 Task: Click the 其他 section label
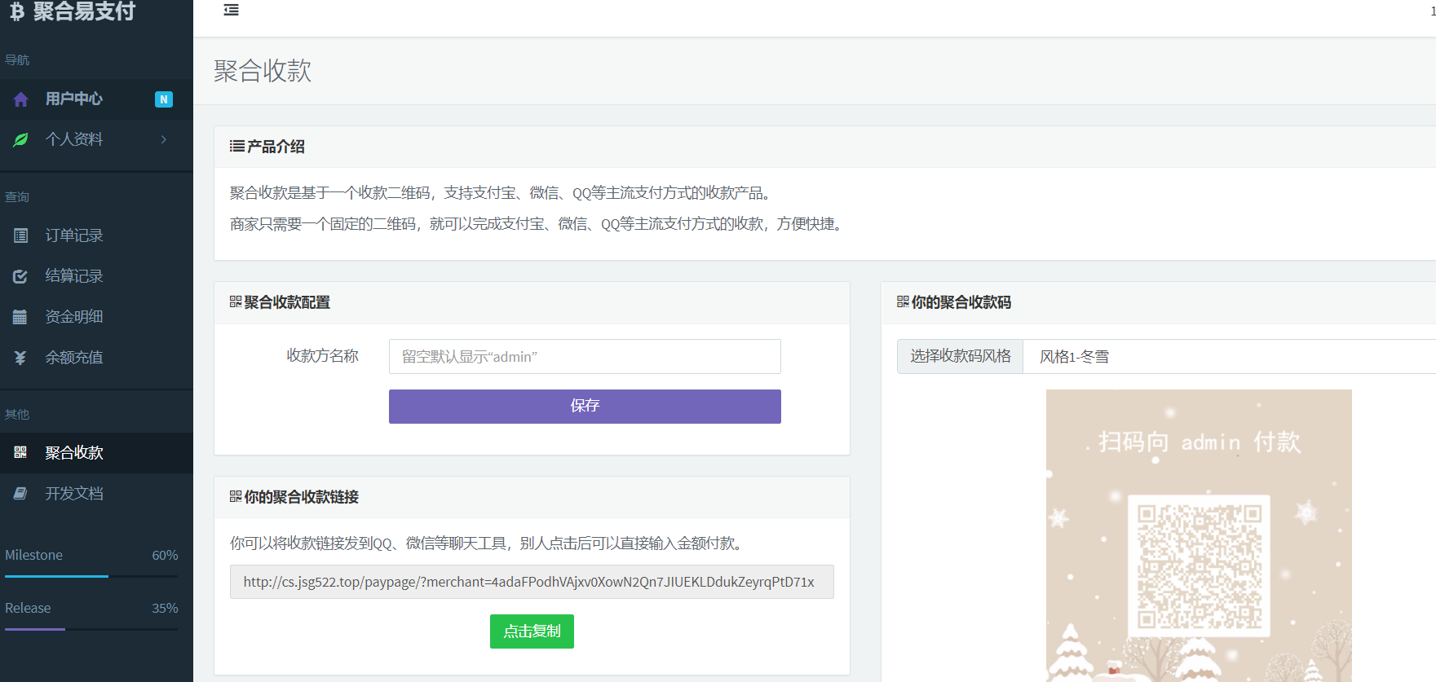point(17,414)
